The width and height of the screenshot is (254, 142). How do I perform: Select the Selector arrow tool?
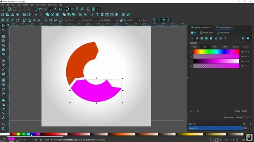coord(3,26)
